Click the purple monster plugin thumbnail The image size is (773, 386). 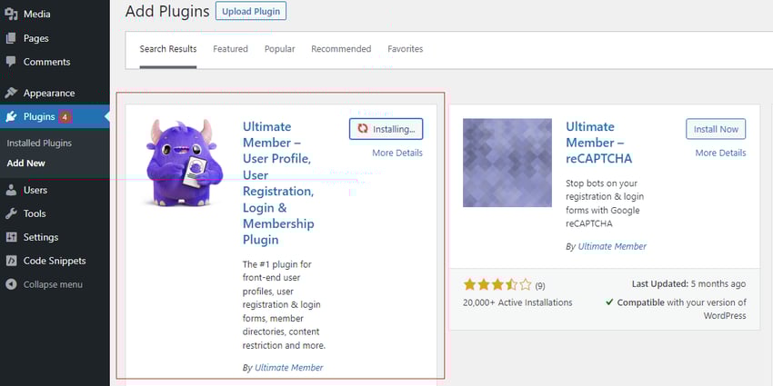[185, 163]
